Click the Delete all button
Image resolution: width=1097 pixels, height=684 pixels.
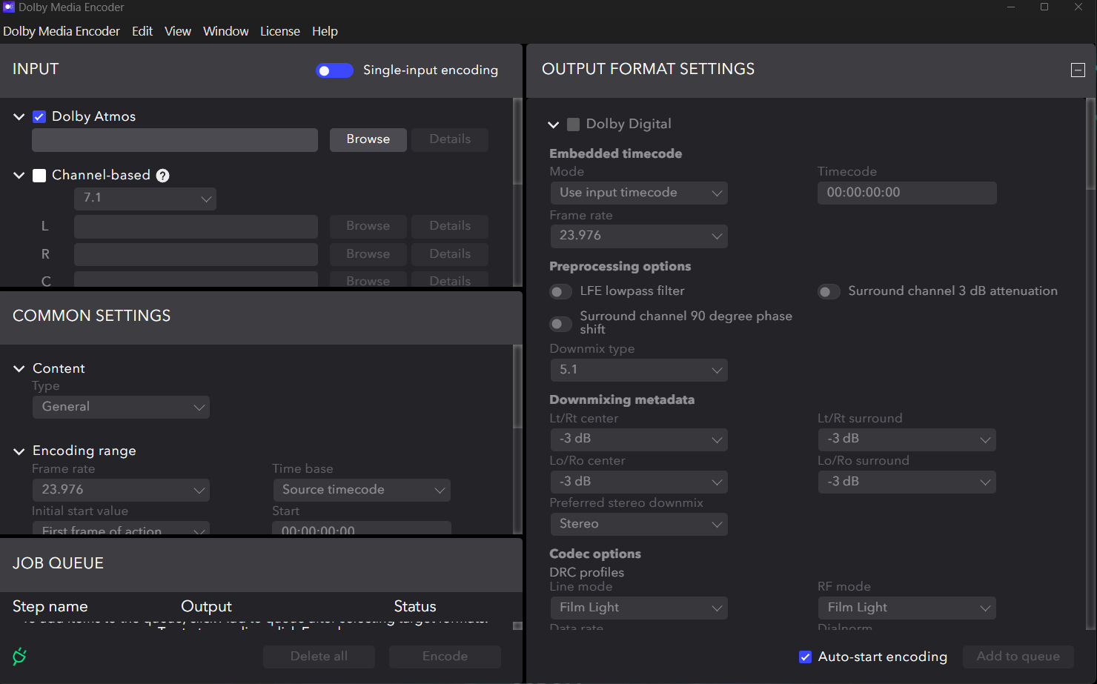pyautogui.click(x=319, y=657)
